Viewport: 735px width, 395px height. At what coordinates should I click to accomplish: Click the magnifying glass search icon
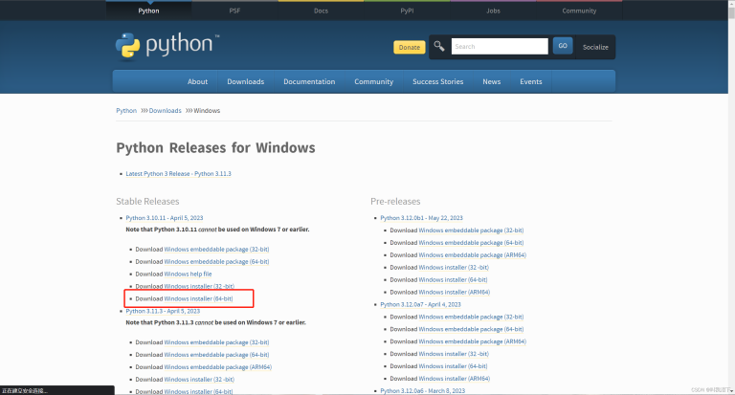tap(438, 46)
